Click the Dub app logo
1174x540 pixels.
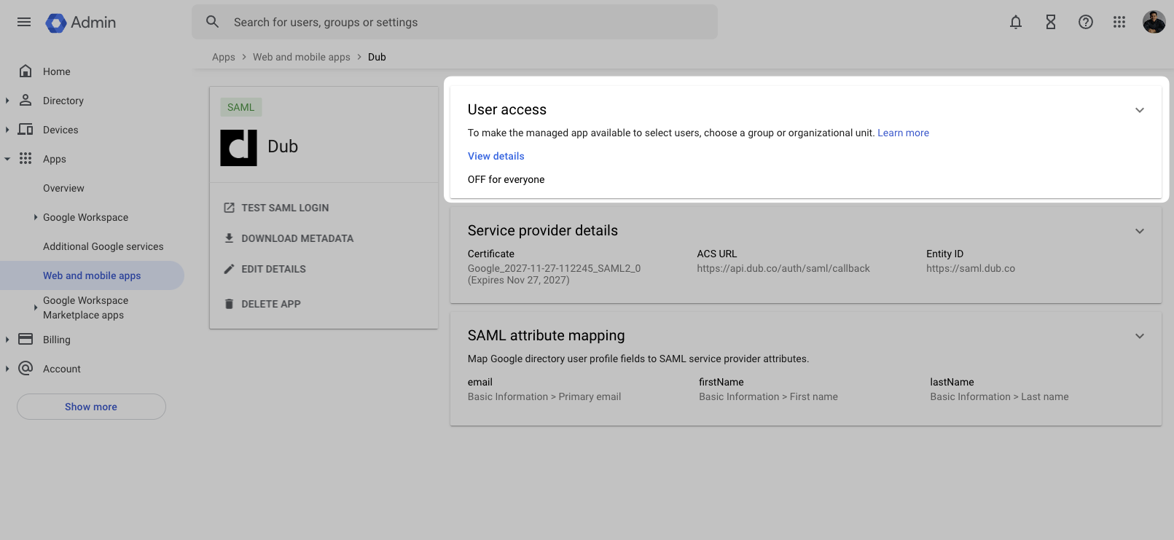(239, 148)
